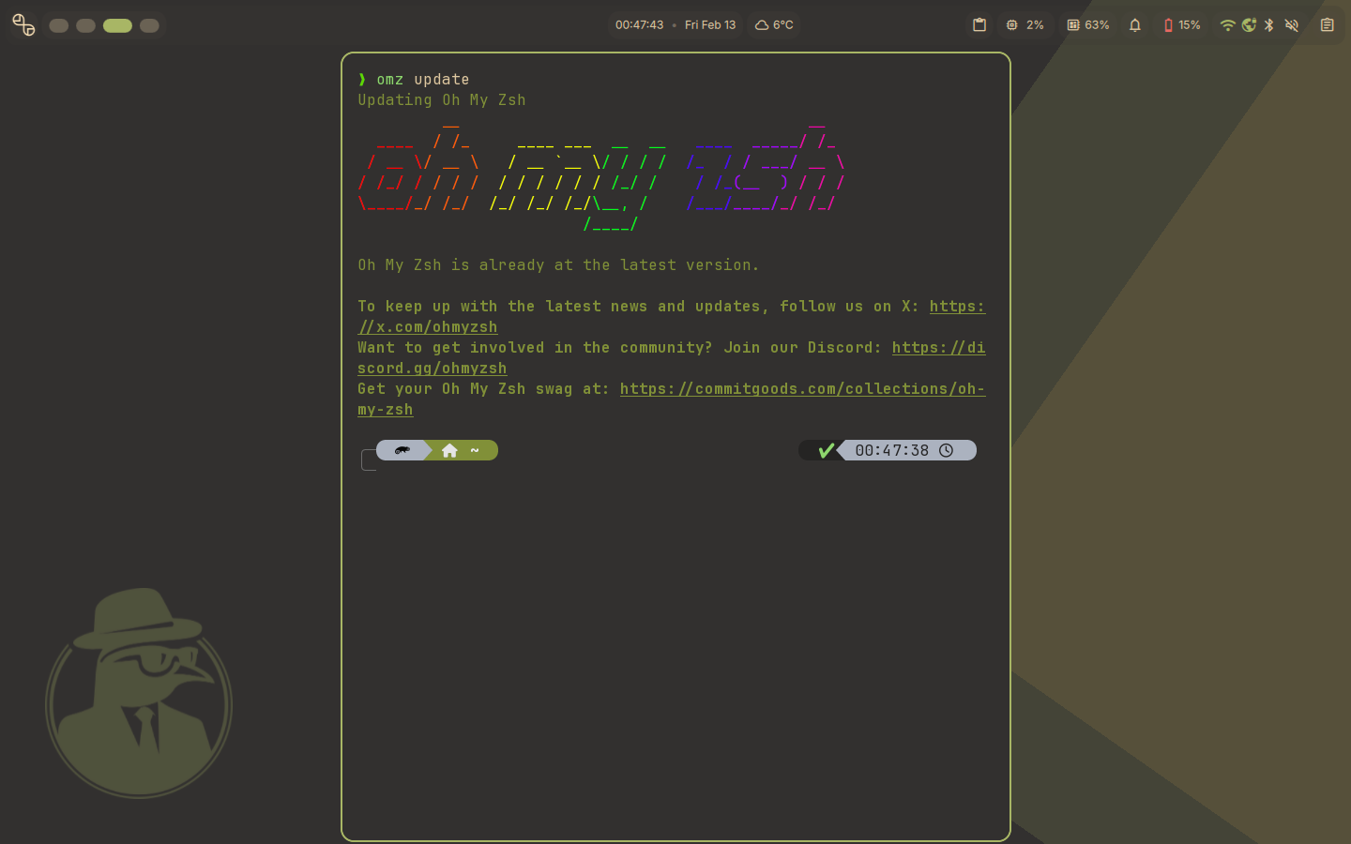Select the active green workspace pill
The image size is (1351, 844).
click(x=117, y=25)
